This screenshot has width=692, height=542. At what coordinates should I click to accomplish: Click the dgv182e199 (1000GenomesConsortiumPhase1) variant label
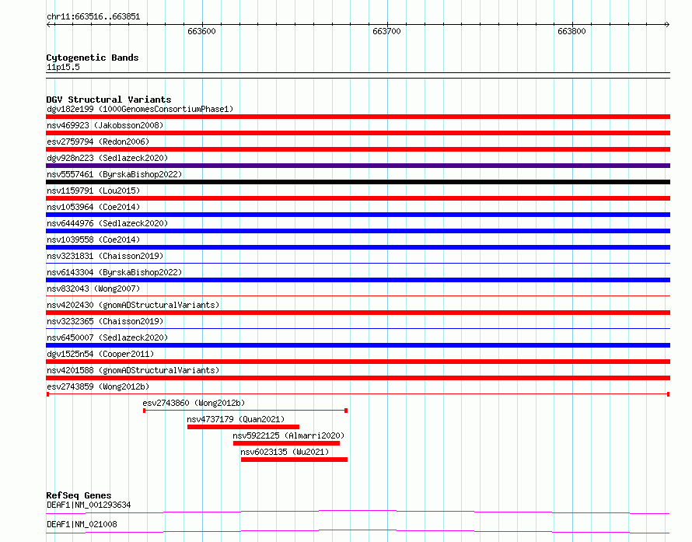[140, 109]
